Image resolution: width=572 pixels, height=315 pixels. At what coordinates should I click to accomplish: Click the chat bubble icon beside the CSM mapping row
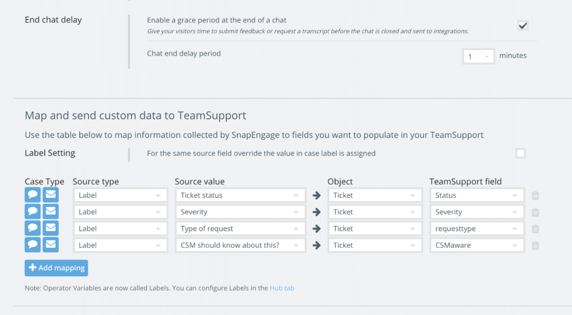pyautogui.click(x=32, y=244)
